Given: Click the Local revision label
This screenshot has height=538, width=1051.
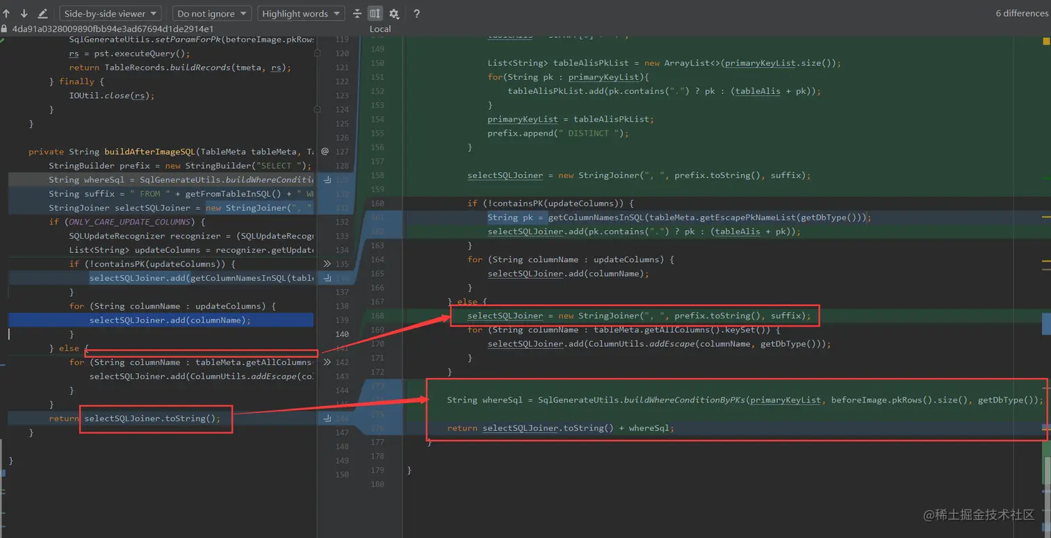Looking at the screenshot, I should [380, 29].
